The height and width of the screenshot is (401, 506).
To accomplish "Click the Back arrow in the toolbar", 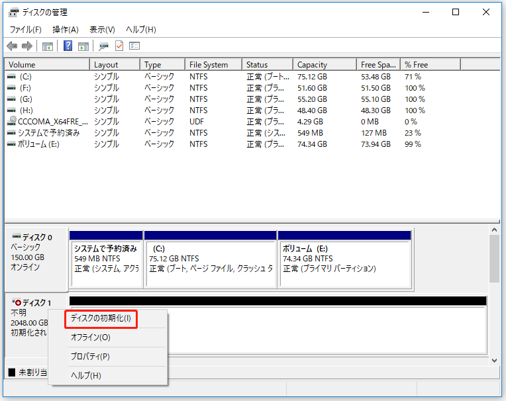I will pos(12,46).
